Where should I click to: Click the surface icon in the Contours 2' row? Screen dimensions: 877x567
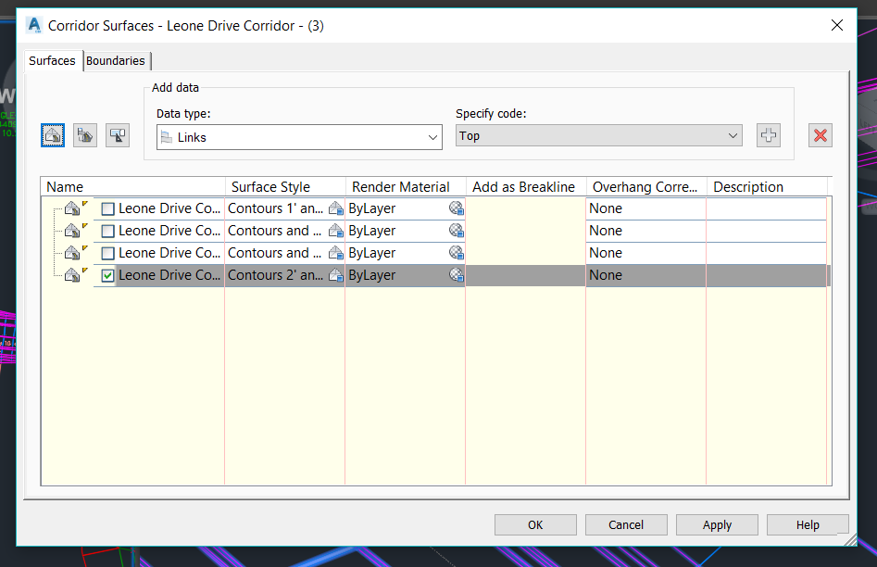(73, 275)
